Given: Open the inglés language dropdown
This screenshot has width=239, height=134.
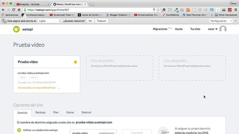Looking at the screenshot, I should point(50,21).
